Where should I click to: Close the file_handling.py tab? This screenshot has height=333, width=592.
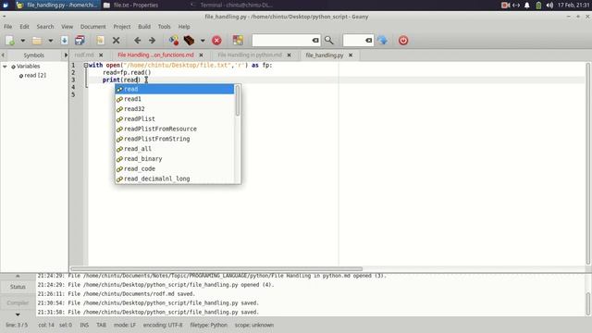351,55
